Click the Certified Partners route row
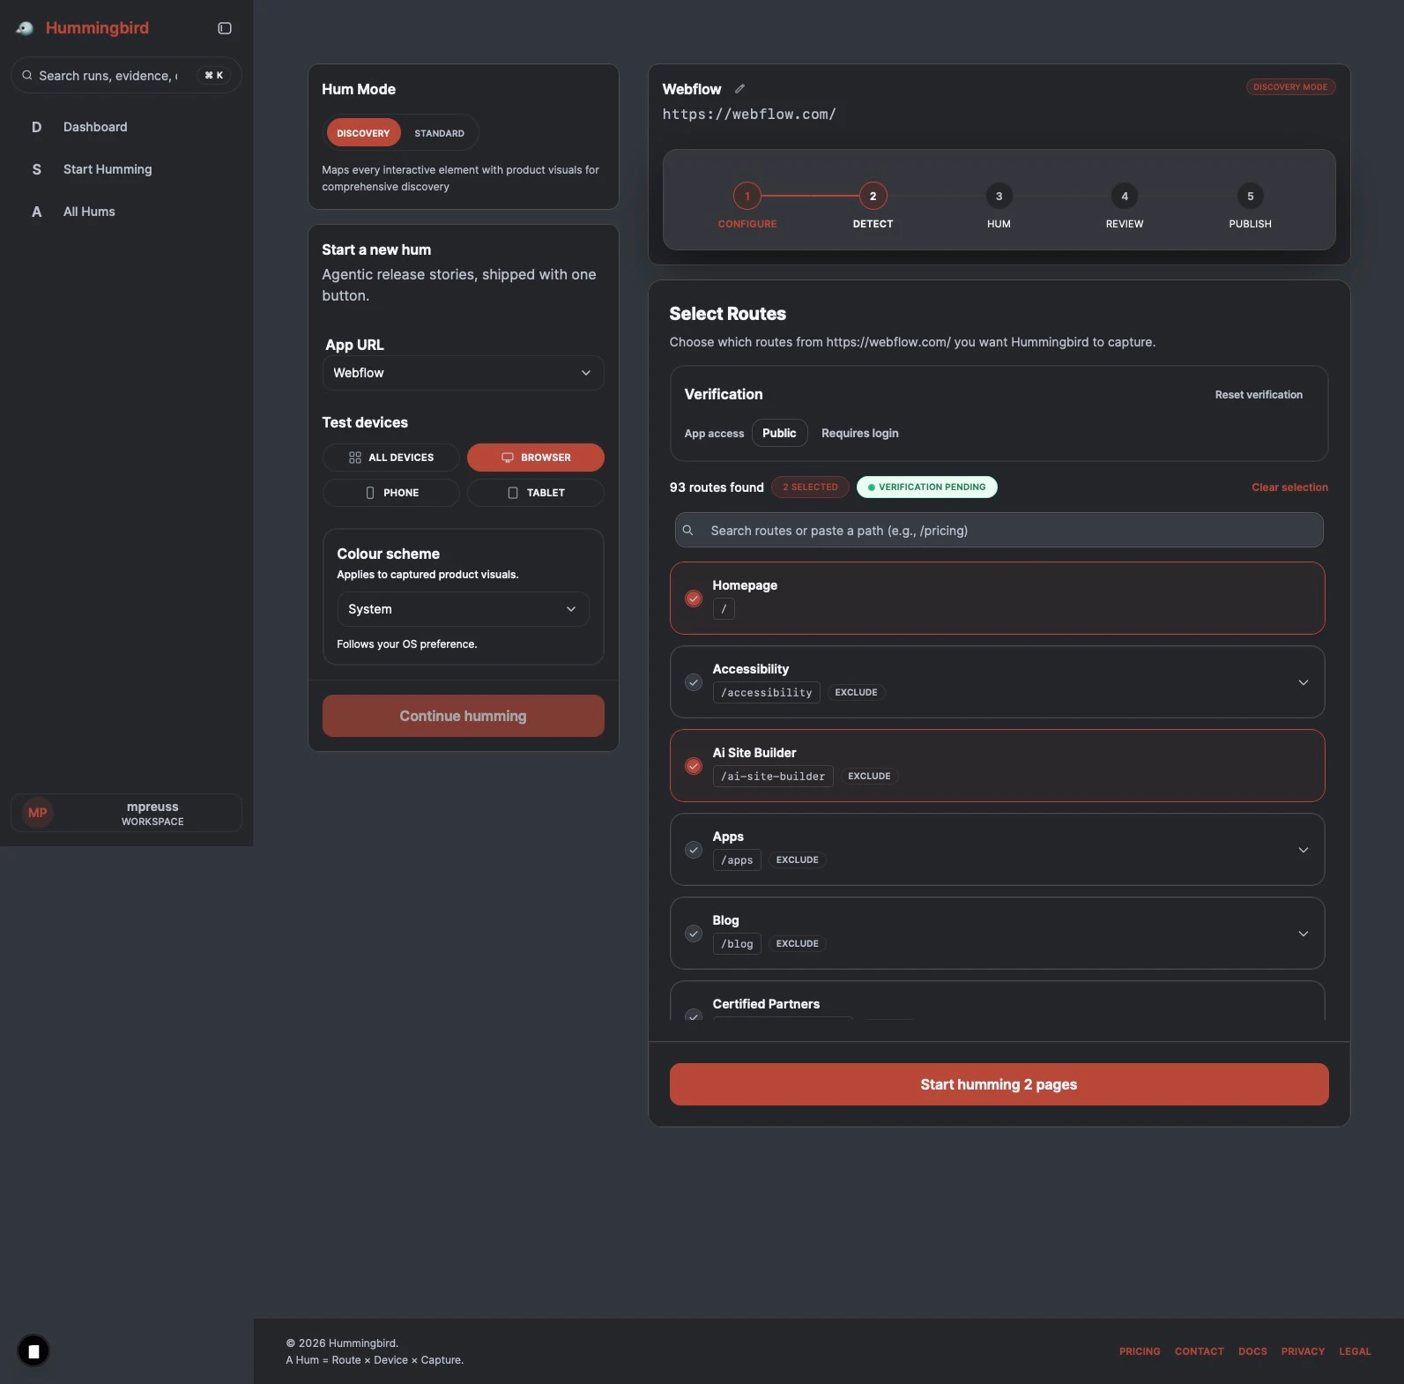This screenshot has height=1384, width=1404. [997, 1002]
